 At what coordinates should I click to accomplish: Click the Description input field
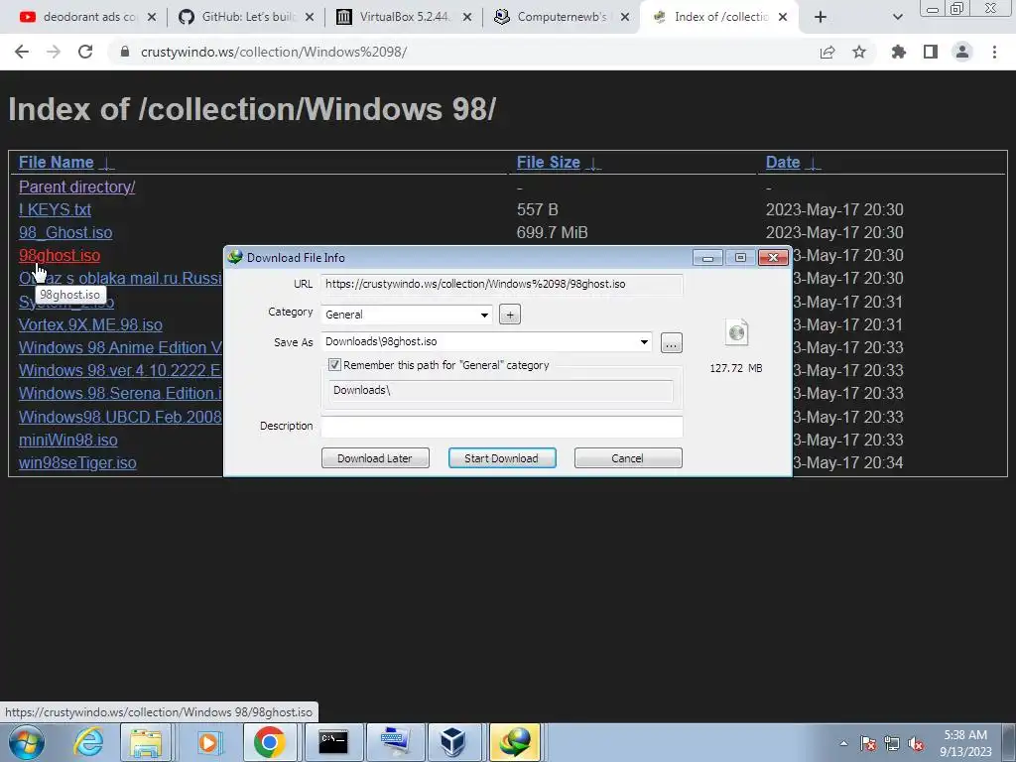[x=501, y=426]
